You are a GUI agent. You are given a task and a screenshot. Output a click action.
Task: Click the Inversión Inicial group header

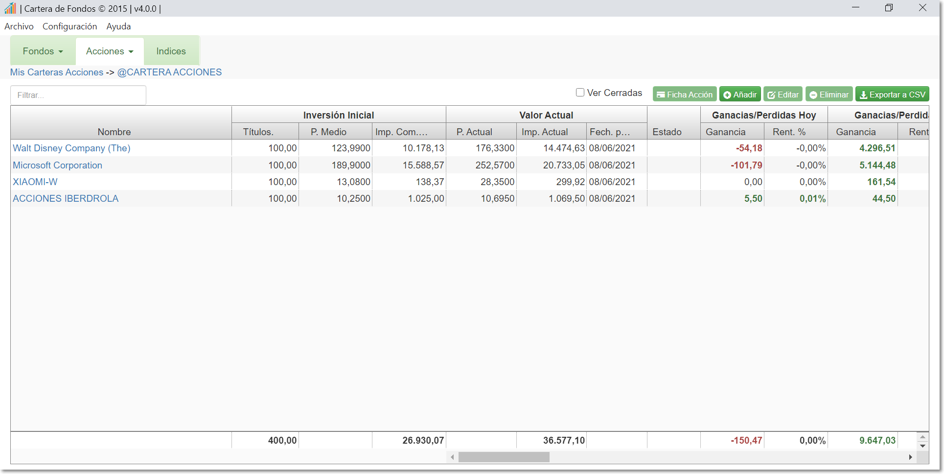tap(339, 115)
